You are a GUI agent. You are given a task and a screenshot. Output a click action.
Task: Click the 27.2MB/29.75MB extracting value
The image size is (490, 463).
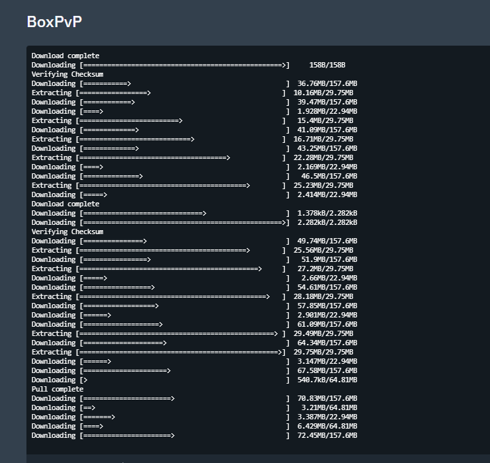point(325,269)
